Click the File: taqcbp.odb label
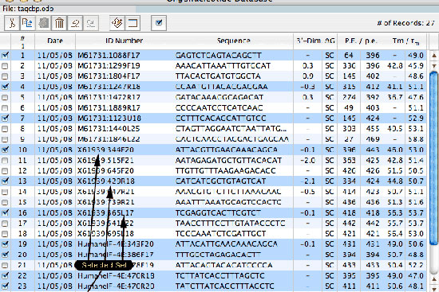Image resolution: width=439 pixels, height=292 pixels. point(28,9)
